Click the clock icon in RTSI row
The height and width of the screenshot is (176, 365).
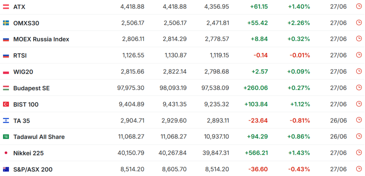[359, 55]
